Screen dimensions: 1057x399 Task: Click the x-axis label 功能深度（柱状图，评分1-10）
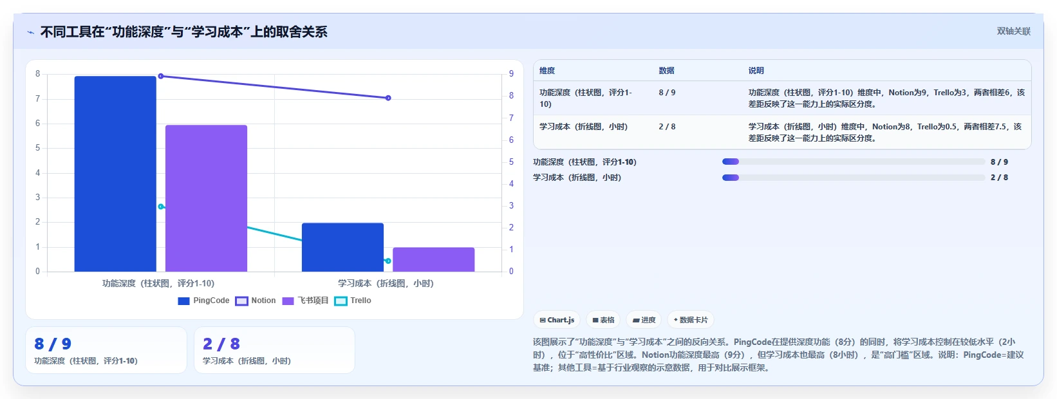[158, 283]
